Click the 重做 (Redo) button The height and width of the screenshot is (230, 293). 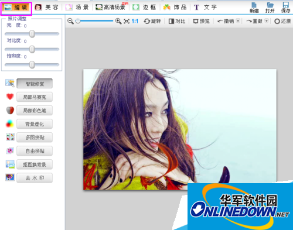pos(254,21)
